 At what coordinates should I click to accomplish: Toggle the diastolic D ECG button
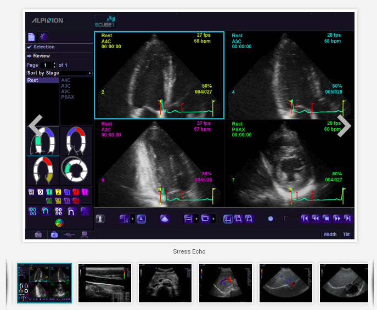(249, 219)
